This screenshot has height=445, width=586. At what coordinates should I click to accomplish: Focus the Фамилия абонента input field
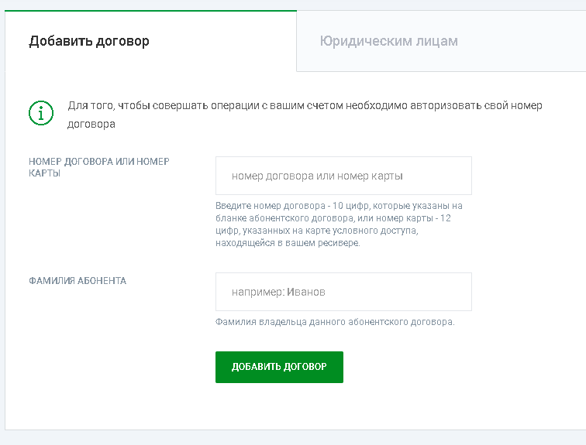click(343, 292)
